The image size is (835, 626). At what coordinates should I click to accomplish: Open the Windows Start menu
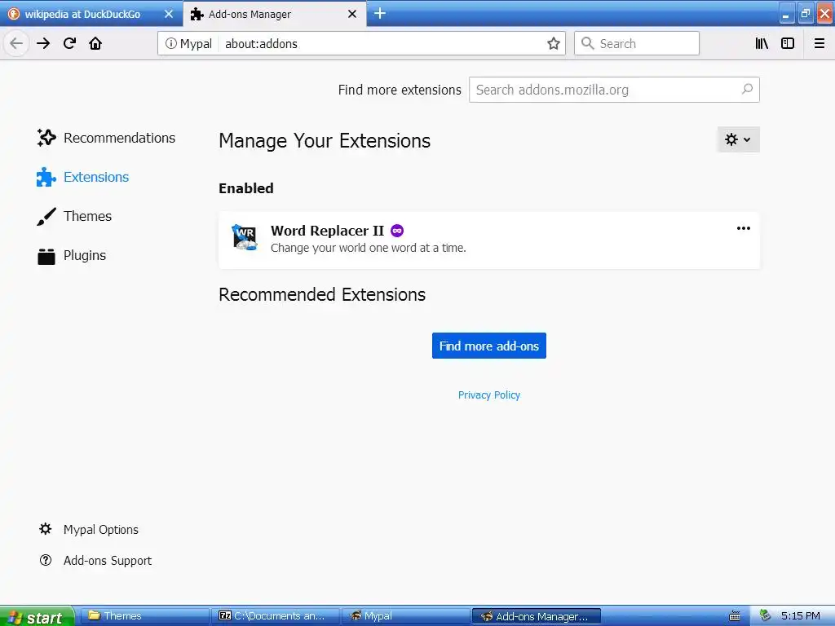click(36, 616)
